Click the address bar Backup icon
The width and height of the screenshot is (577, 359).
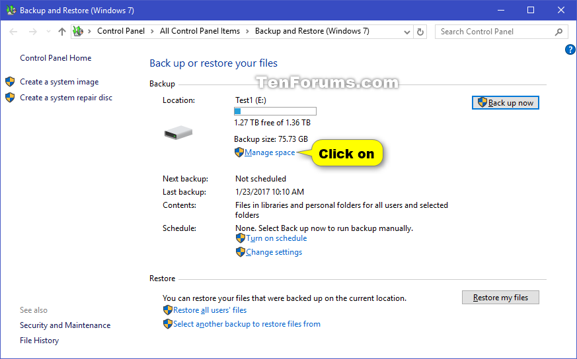77,31
